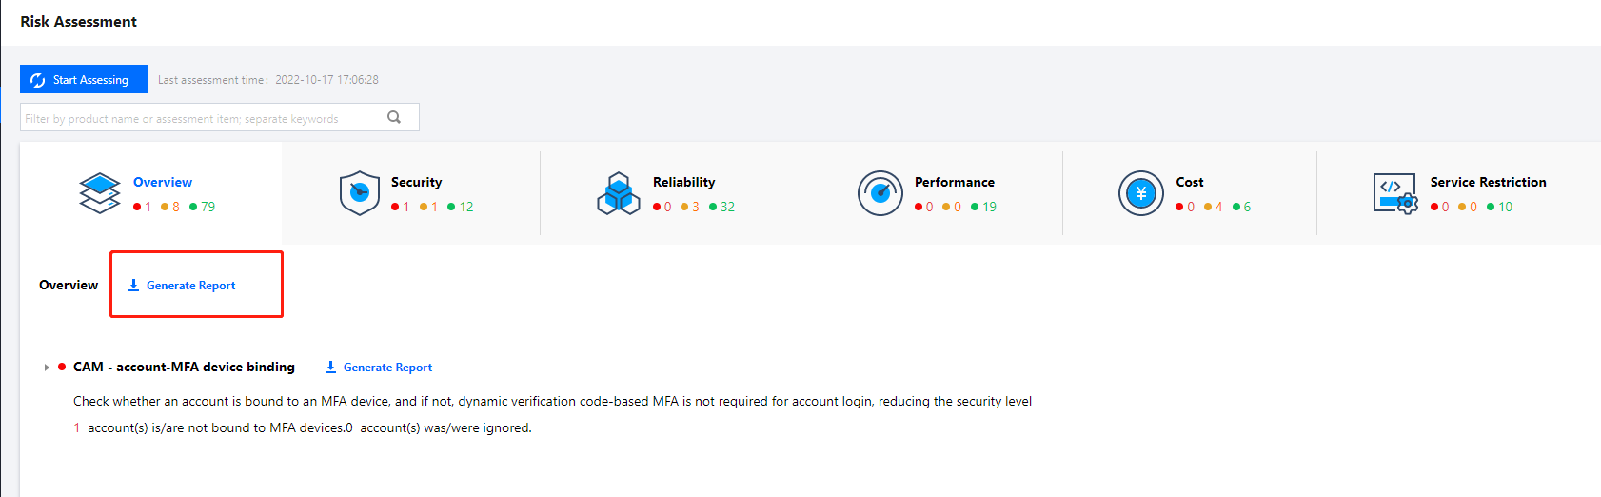Click the Security shield icon

pos(359,193)
